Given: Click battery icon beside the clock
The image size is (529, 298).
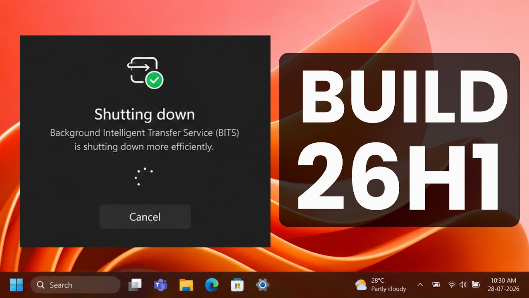Looking at the screenshot, I should tap(476, 285).
